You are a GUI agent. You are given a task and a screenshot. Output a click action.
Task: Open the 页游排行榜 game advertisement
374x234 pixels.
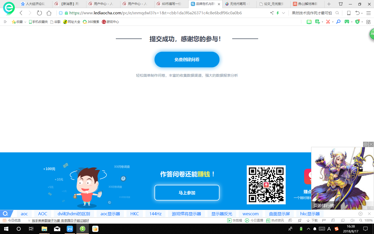[343, 178]
